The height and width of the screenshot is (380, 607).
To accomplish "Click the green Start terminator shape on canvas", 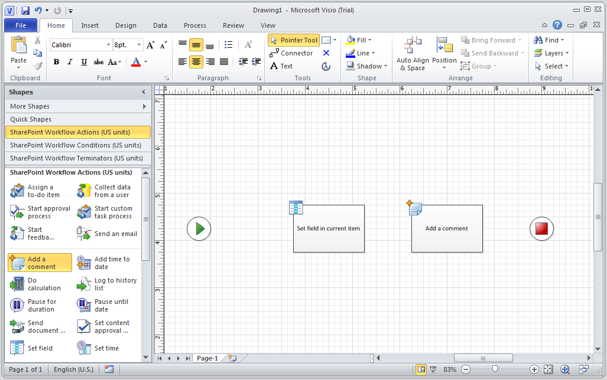I will tap(199, 229).
